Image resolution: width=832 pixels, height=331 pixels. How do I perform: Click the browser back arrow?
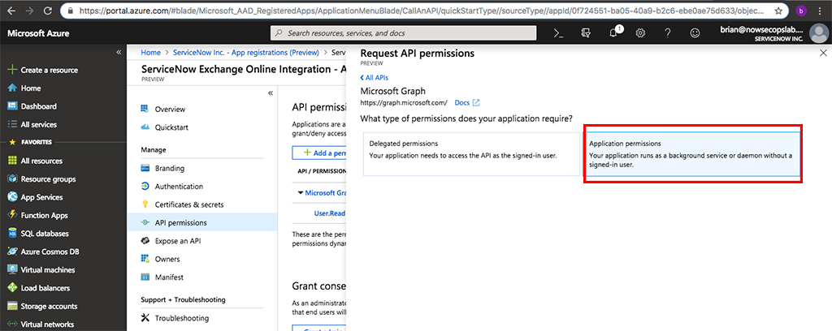(x=11, y=11)
